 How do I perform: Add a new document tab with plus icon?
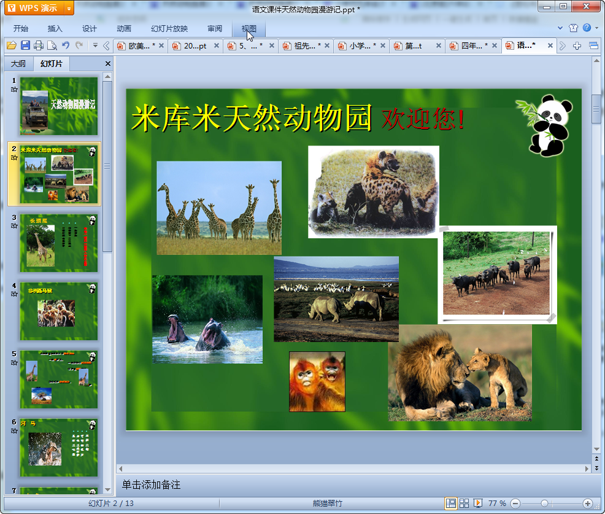[577, 45]
